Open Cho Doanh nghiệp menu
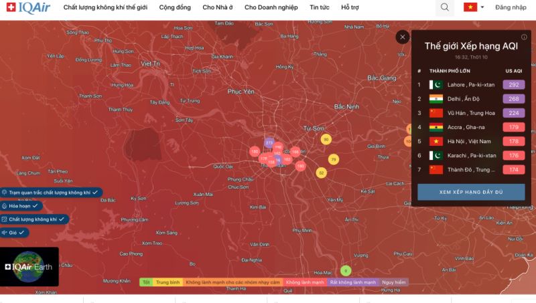 coord(271,7)
